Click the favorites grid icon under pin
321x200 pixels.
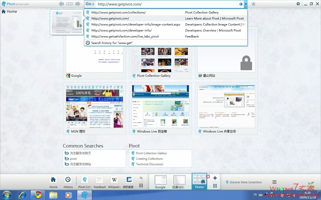(x=141, y=185)
